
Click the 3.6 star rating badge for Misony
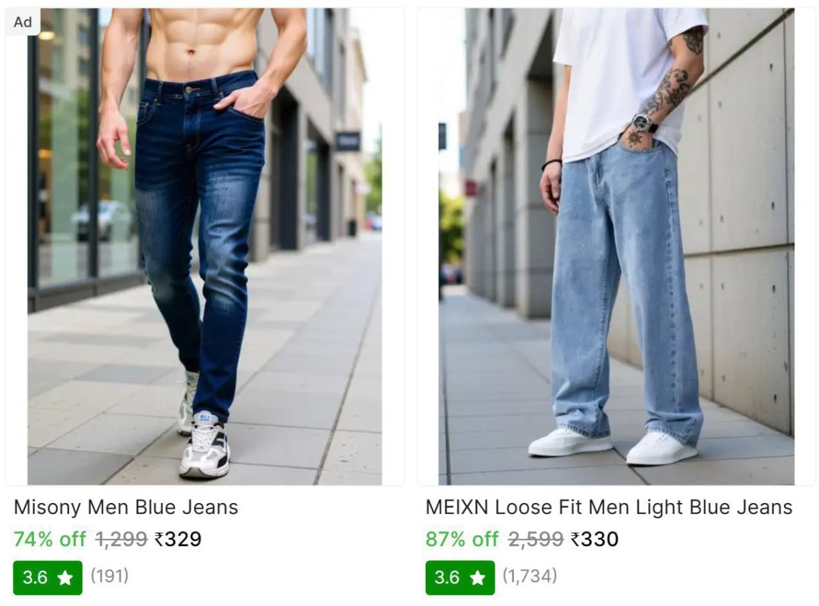48,577
